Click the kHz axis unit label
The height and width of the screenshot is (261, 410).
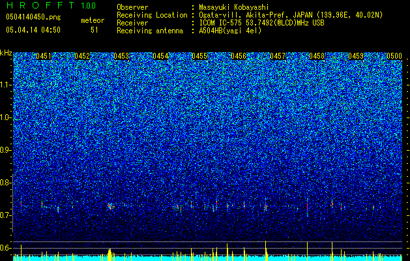pyautogui.click(x=6, y=53)
